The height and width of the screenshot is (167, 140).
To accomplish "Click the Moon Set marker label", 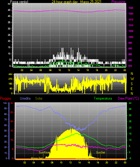I will [37, 158].
